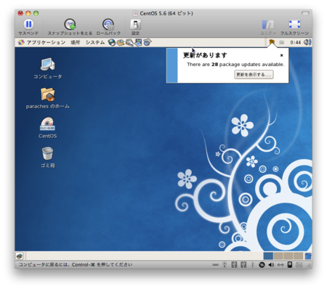Open the 0:44 panel clock
Screen dimensions: 327x289
pos(295,43)
